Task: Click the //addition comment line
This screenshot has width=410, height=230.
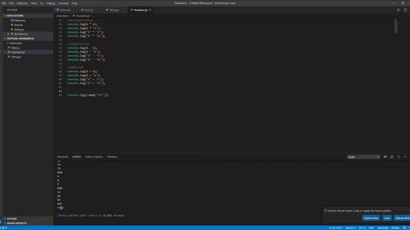Action: click(75, 68)
